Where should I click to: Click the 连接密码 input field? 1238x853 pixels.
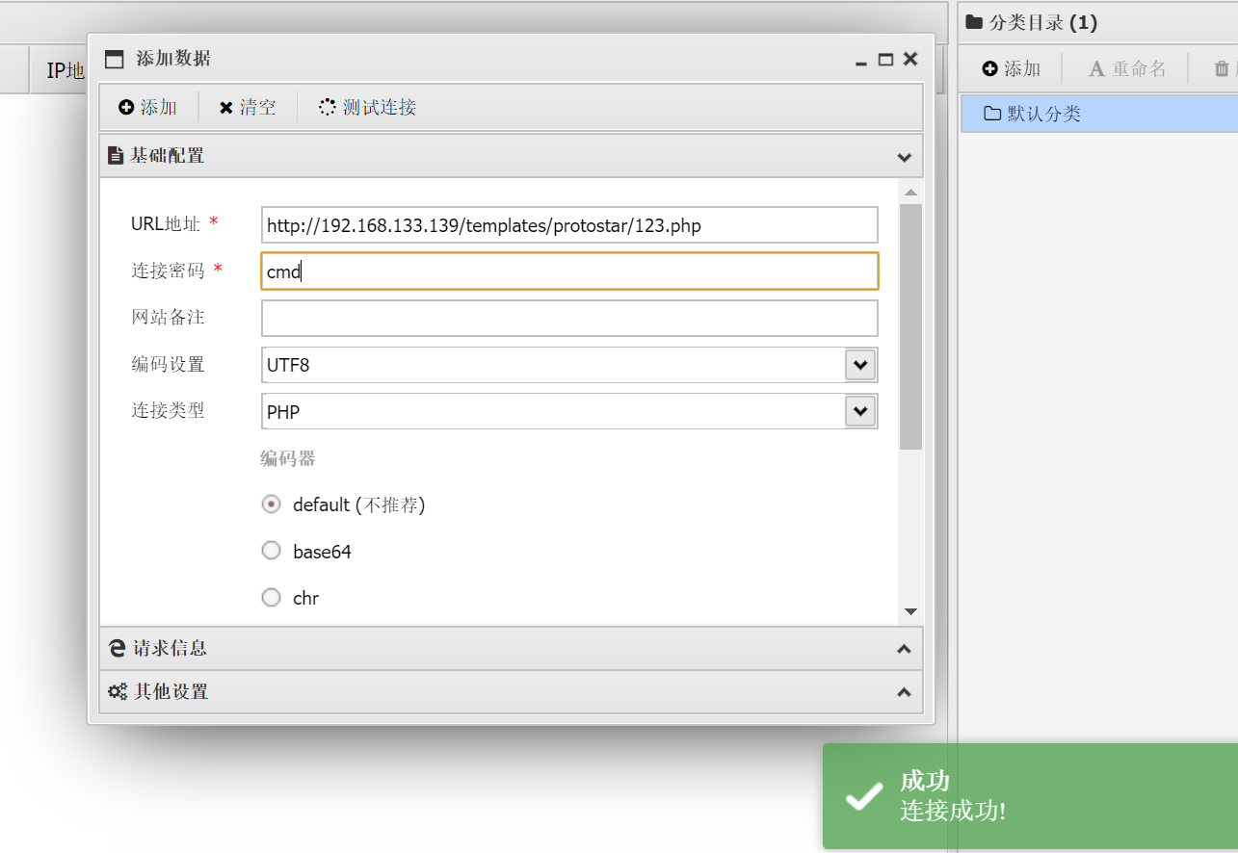tap(569, 271)
